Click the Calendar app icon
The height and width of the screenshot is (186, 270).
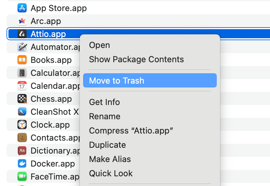[x=22, y=86]
